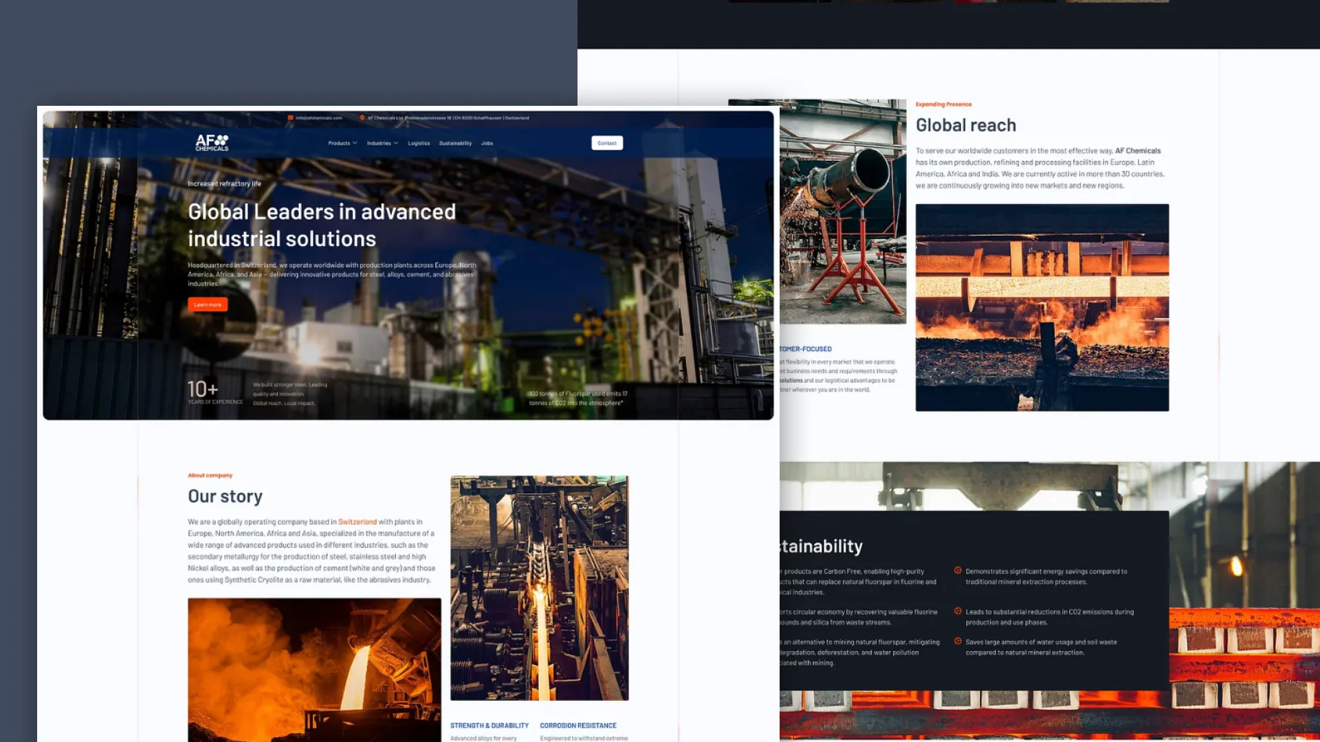Click the orange email envelope icon
This screenshot has width=1320, height=742.
pyautogui.click(x=291, y=117)
